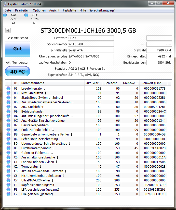Click raw value 9B2D00001C9D
176x210 pixels.
click(x=155, y=185)
